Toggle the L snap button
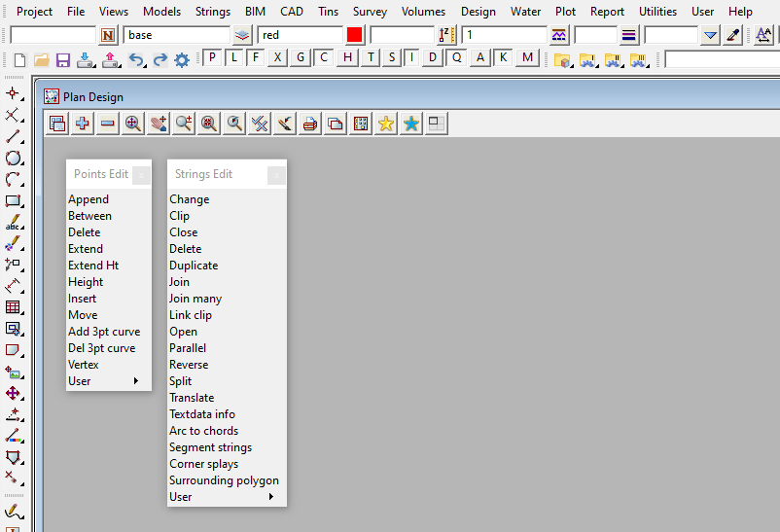This screenshot has width=780, height=532. click(x=234, y=57)
